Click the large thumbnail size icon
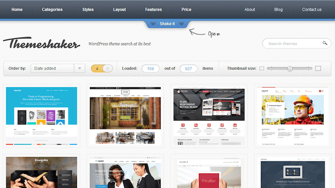The width and height of the screenshot is (335, 188). pyautogui.click(x=318, y=68)
